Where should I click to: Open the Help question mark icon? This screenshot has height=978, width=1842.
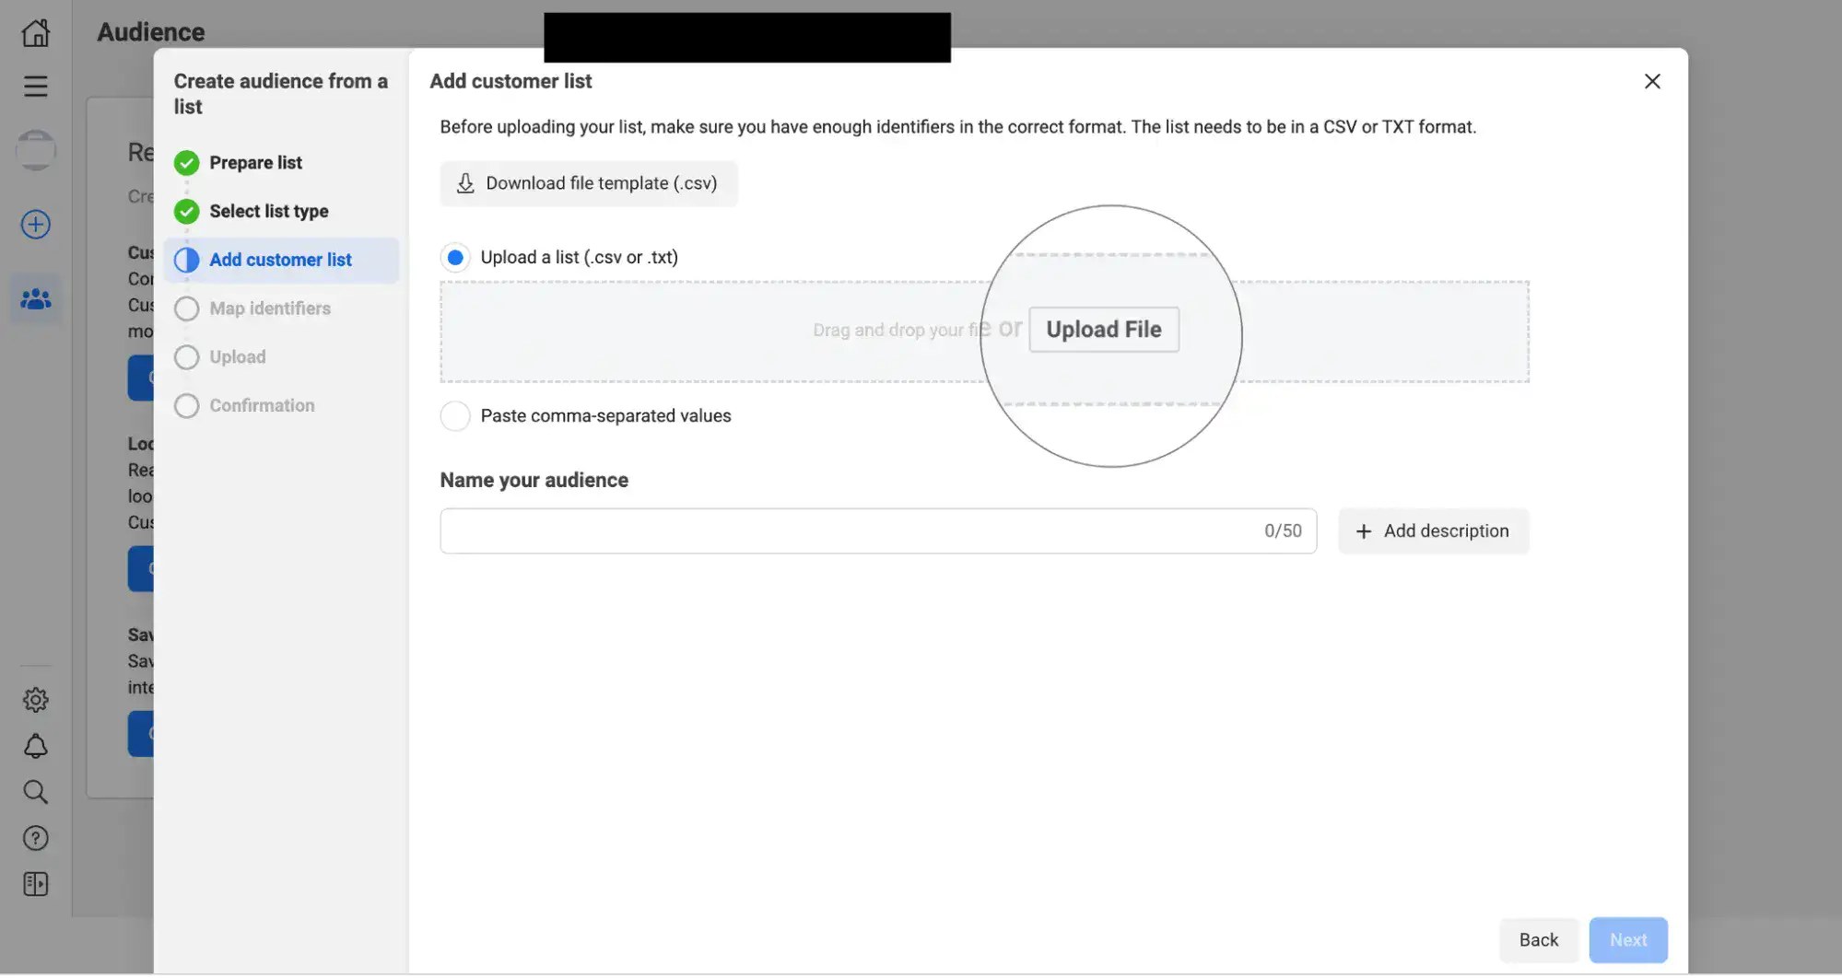35,837
